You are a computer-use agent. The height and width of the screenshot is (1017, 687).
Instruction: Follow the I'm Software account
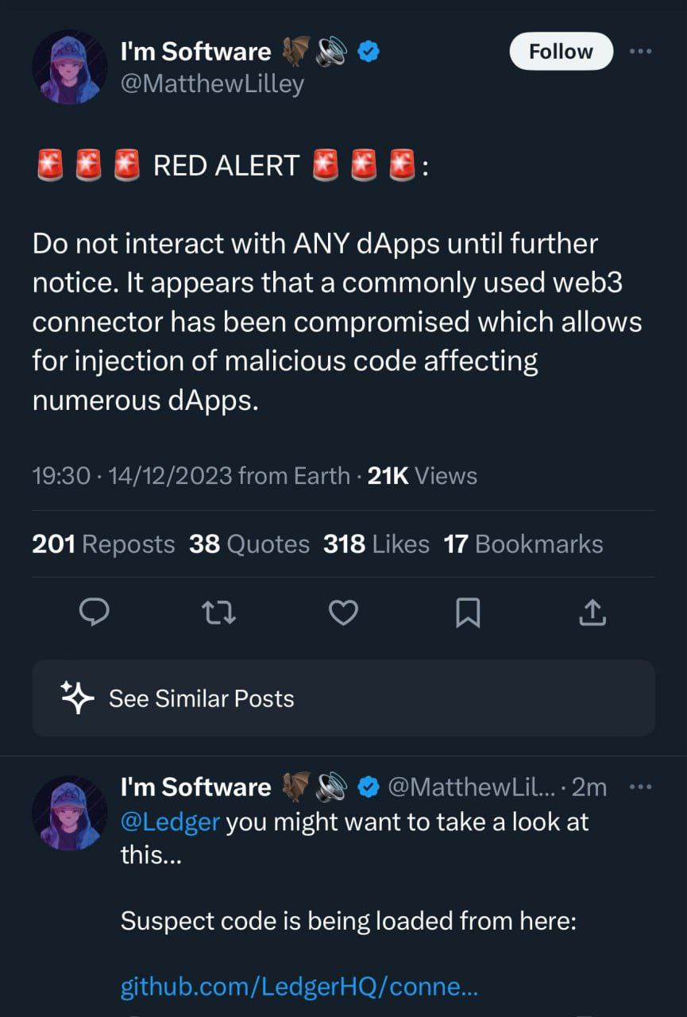pyautogui.click(x=561, y=52)
